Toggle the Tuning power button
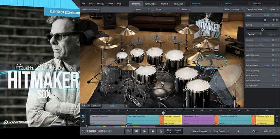Screen dimensions: 280x139 point(273,25)
